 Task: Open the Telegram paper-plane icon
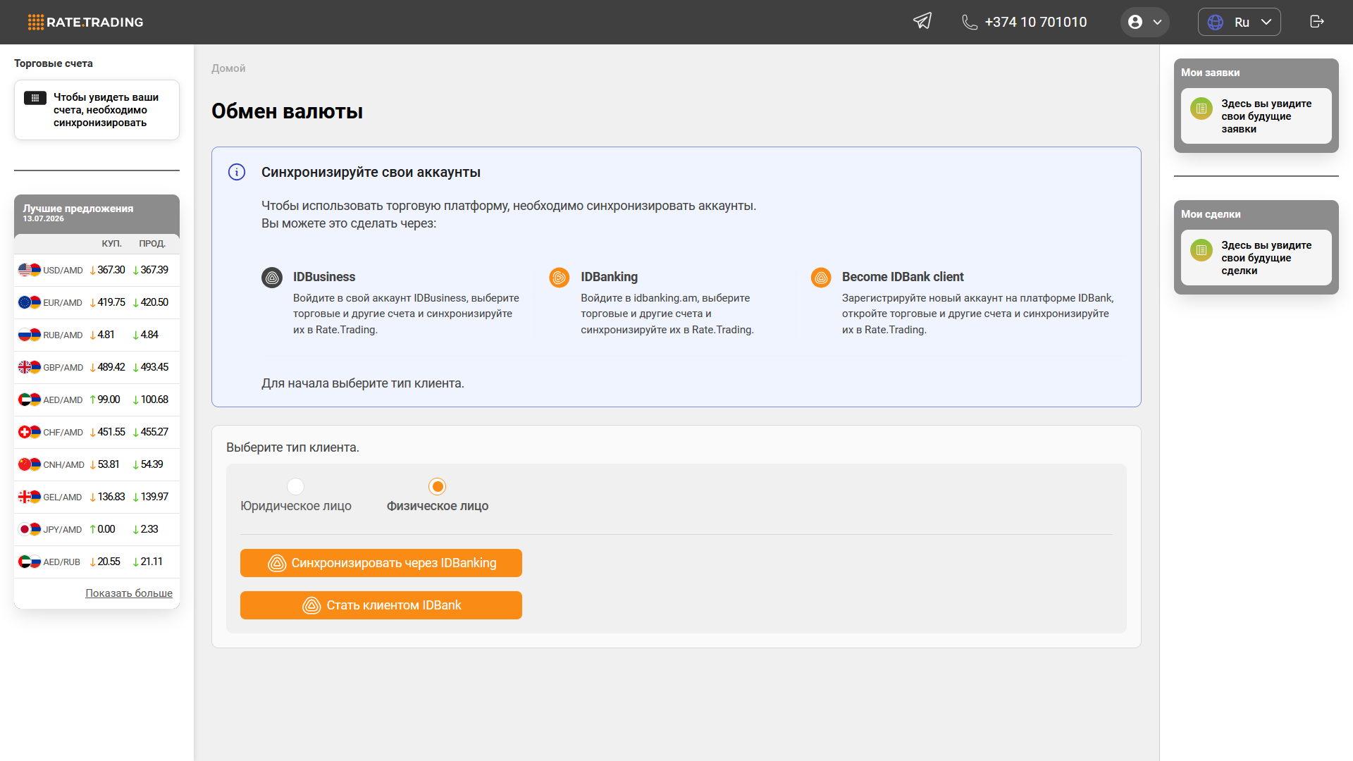[922, 21]
